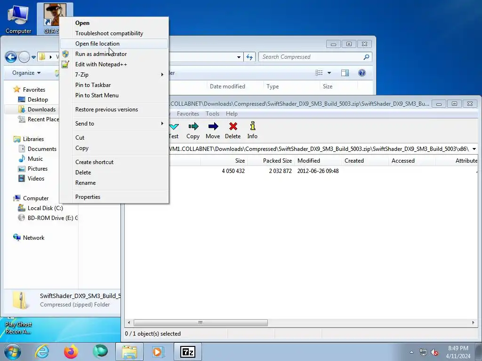Open the Windows Start orb

point(13,352)
